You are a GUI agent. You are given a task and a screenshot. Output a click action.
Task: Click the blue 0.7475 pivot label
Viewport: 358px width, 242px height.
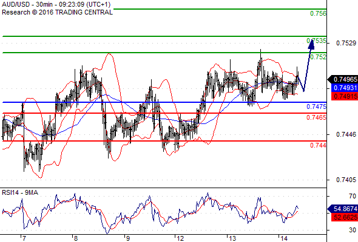pyautogui.click(x=316, y=106)
